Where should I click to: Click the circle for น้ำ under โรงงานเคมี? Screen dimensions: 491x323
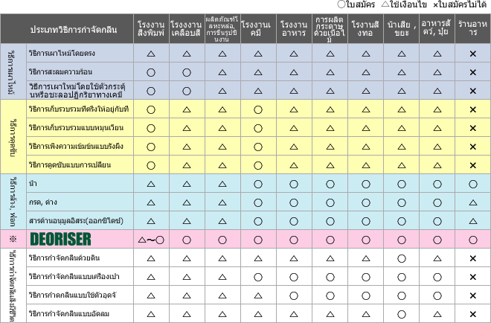(257, 183)
